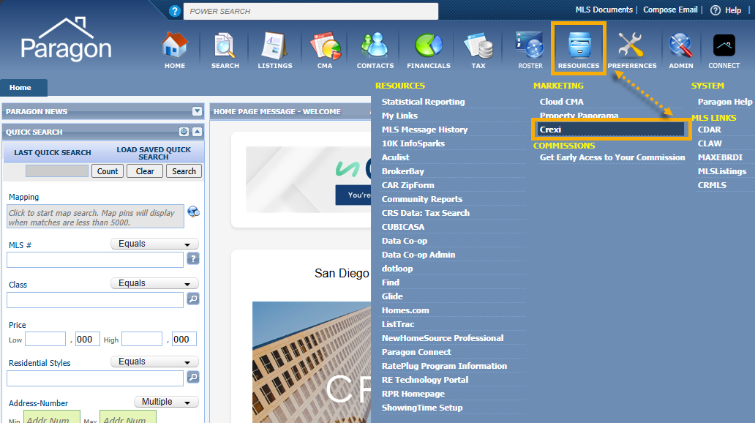This screenshot has width=755, height=423.
Task: Open ShowingTime Setup menu item
Action: 422,408
